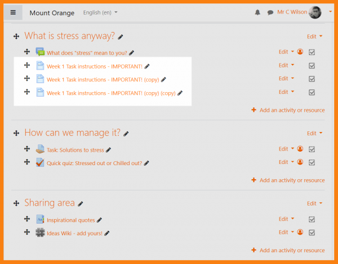Click the Quick quiz activity icon
The height and width of the screenshot is (264, 338).
click(40, 163)
